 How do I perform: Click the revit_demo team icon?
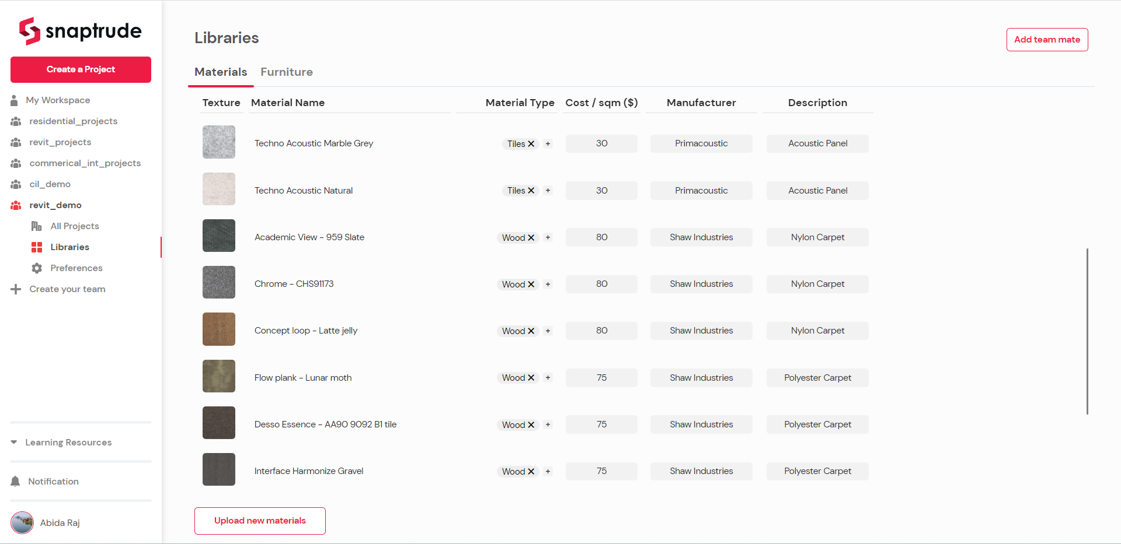click(x=16, y=205)
